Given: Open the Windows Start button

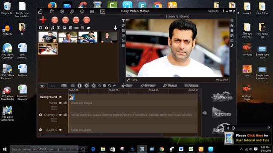Looking at the screenshot, I should coord(5,149).
